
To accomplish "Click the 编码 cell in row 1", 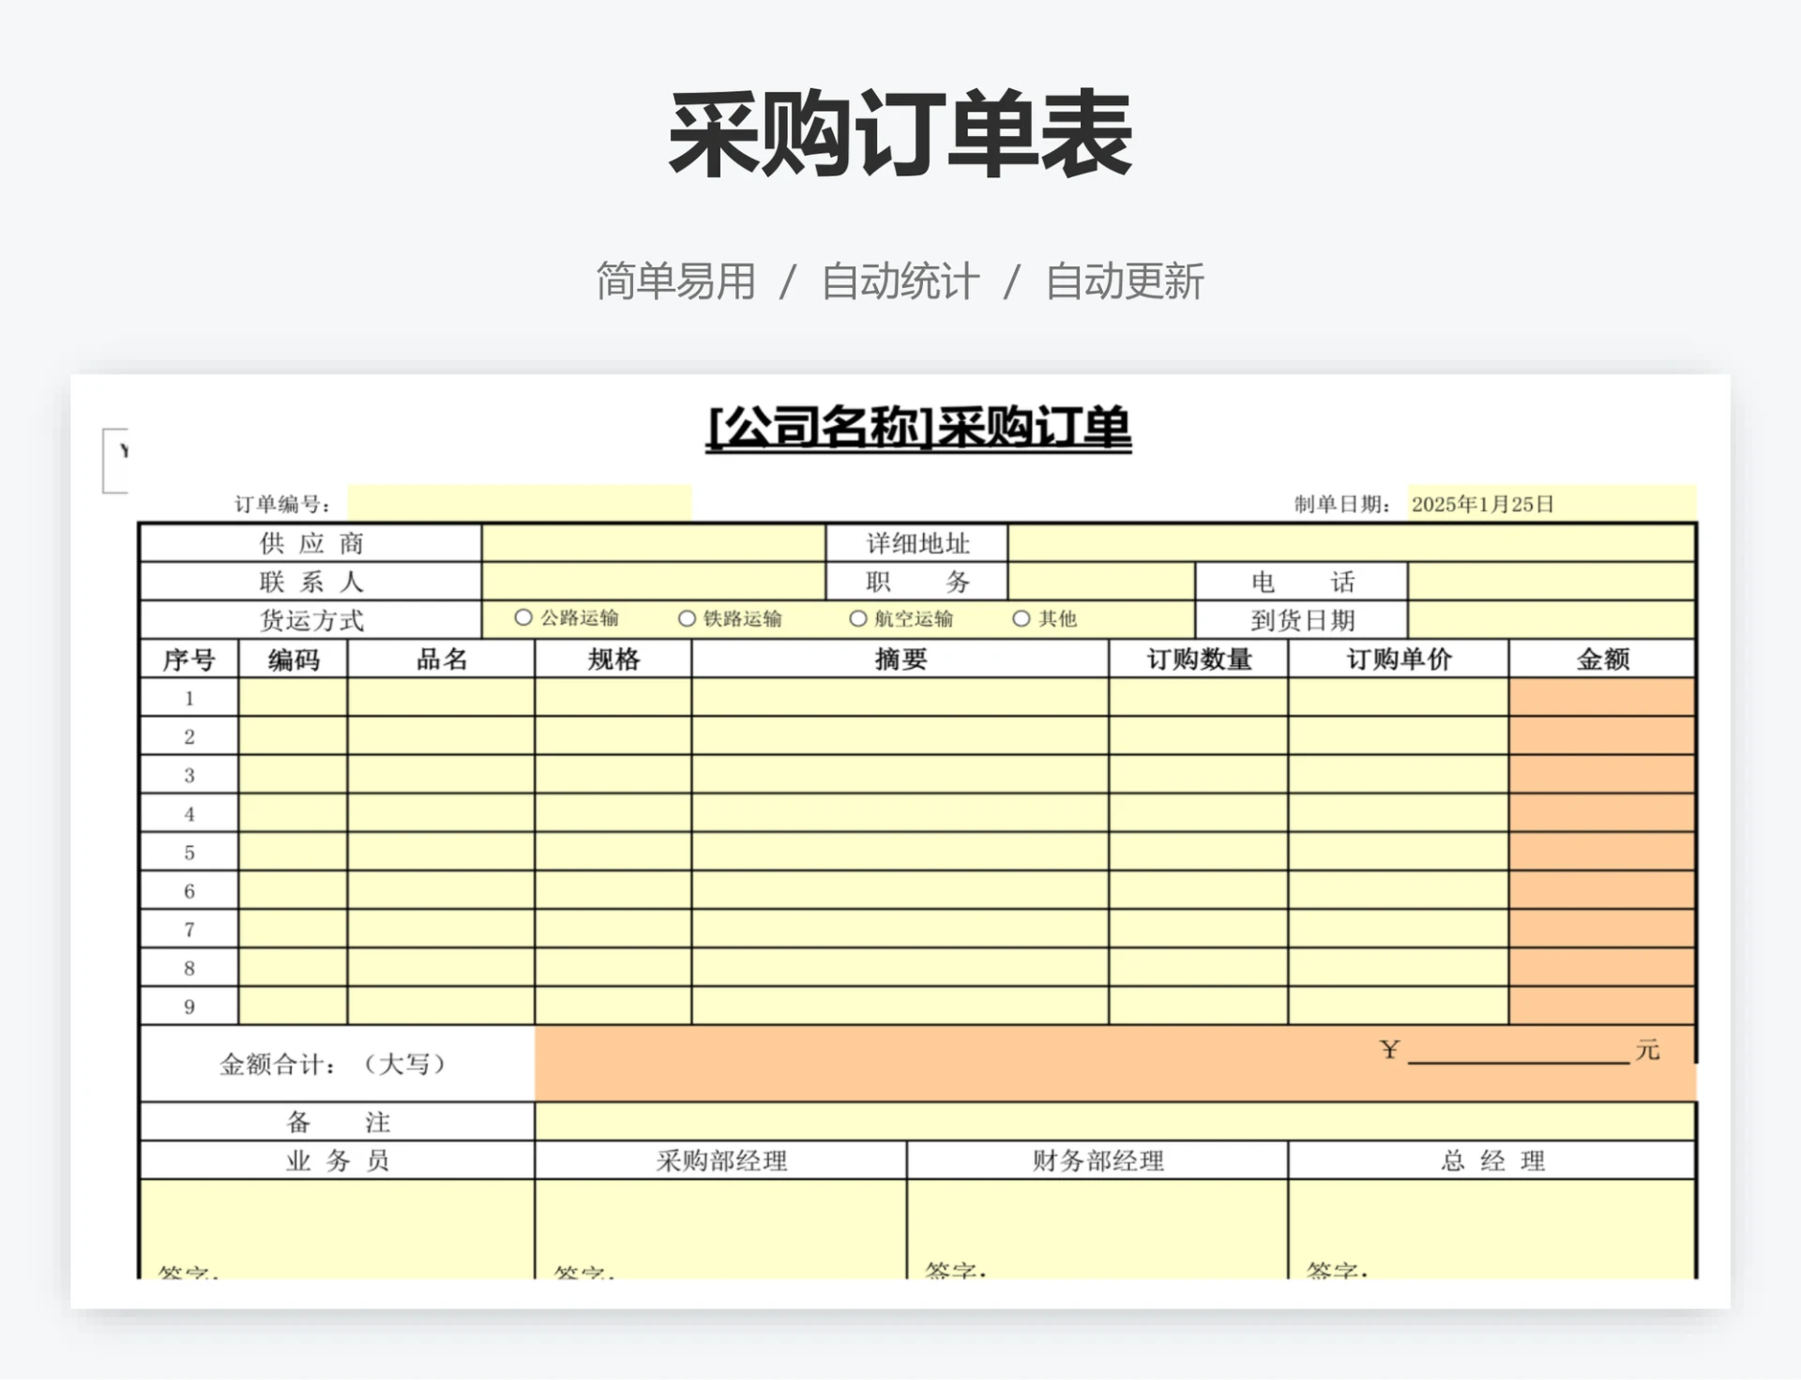I will coord(293,696).
